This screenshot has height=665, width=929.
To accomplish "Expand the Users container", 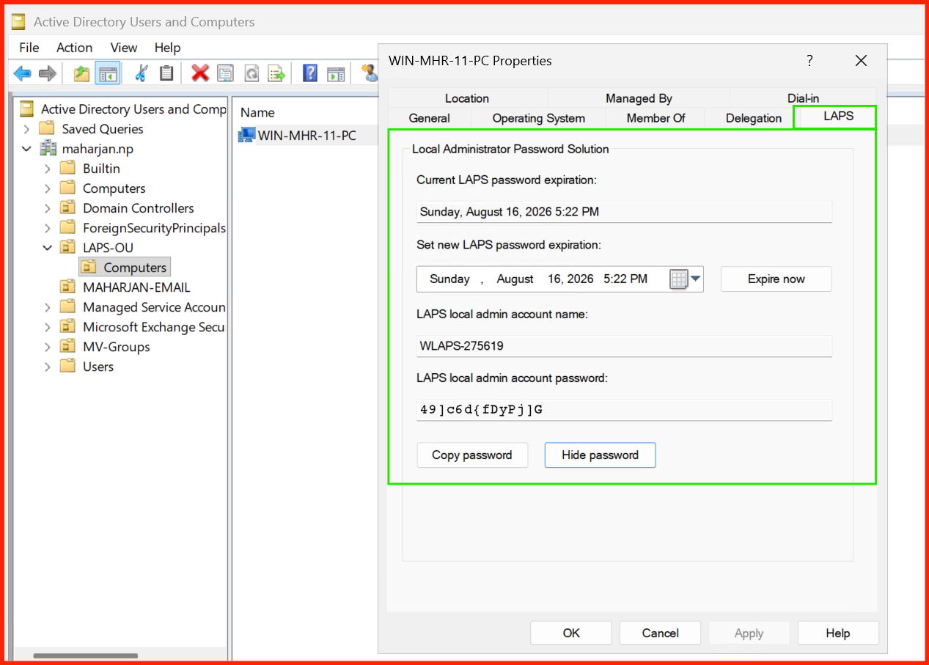I will point(48,367).
